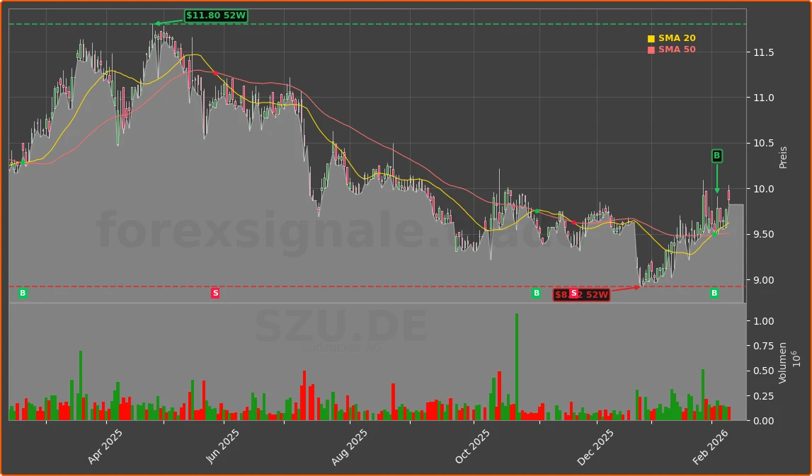Toggle the SMA 50 indicator visibility
The image size is (812, 476).
675,50
